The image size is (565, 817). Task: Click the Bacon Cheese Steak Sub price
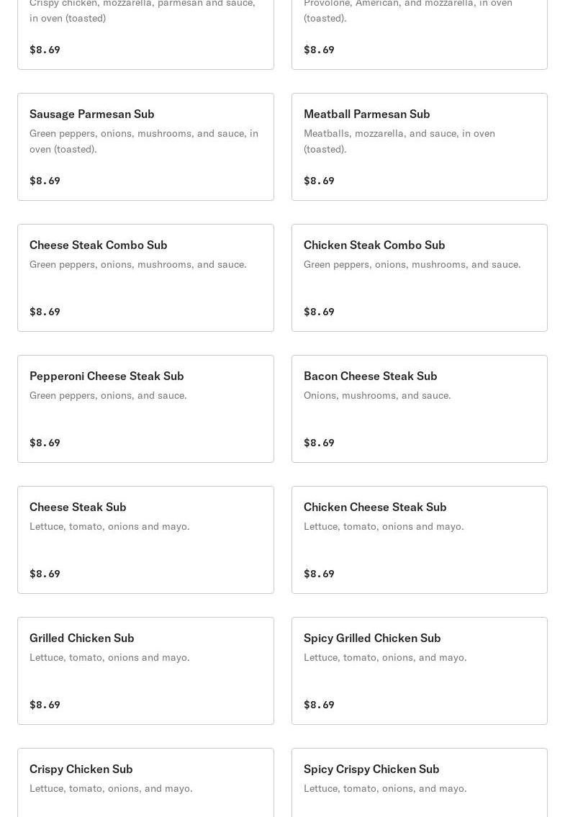click(319, 443)
